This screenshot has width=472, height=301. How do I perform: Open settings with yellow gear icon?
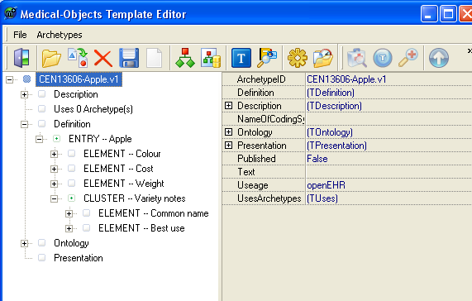298,58
